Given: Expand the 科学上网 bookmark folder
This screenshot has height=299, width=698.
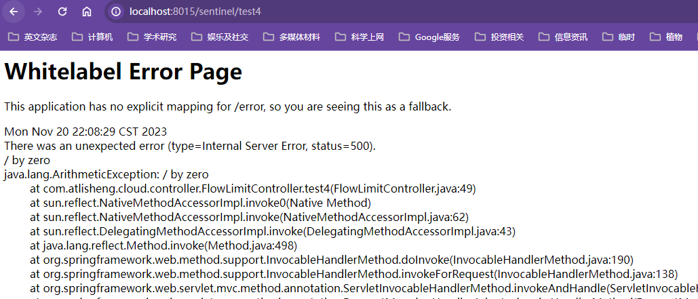Looking at the screenshot, I should [360, 37].
